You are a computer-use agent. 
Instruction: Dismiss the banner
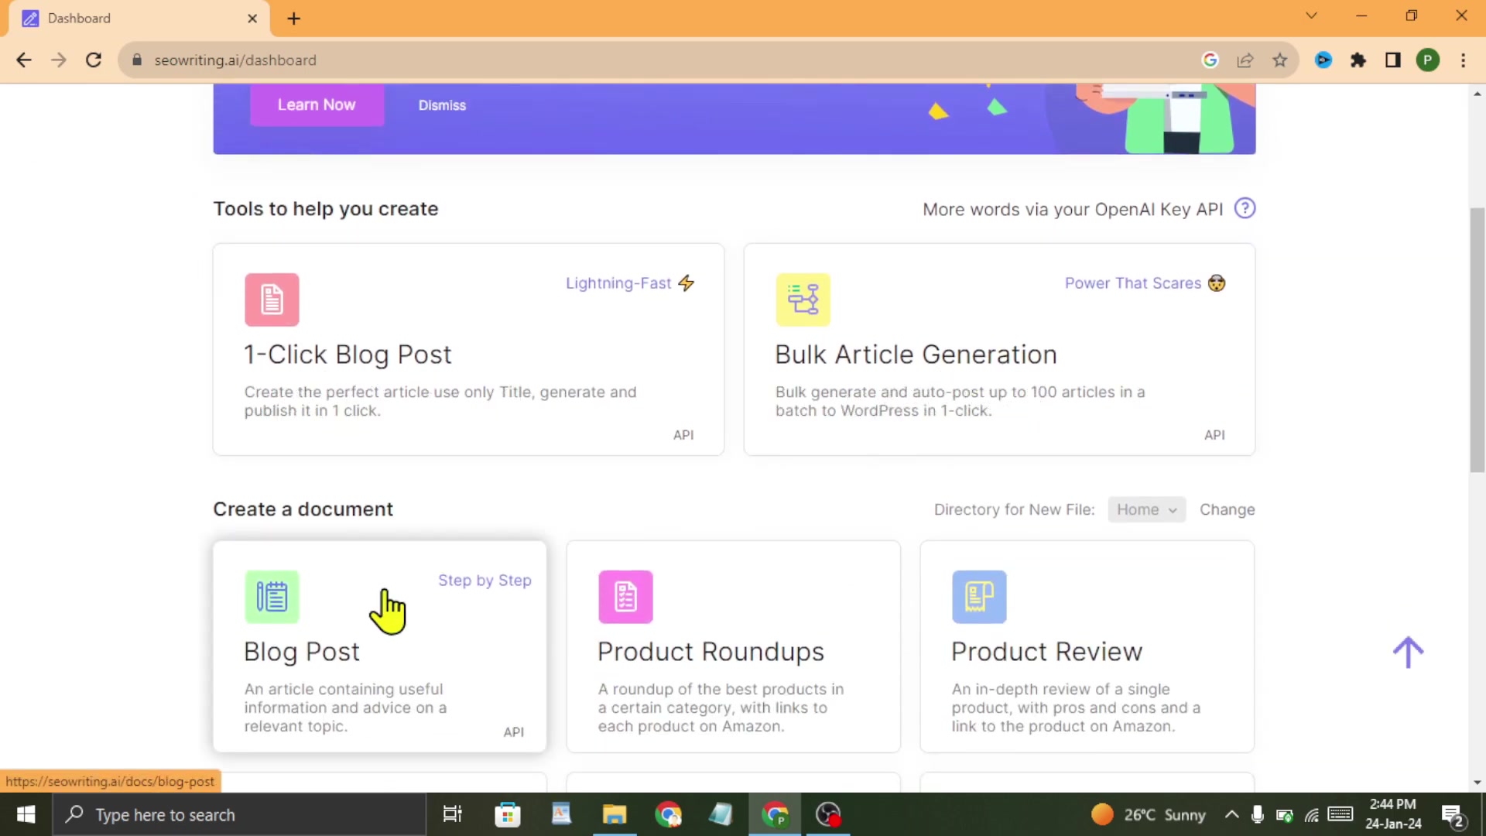tap(442, 105)
